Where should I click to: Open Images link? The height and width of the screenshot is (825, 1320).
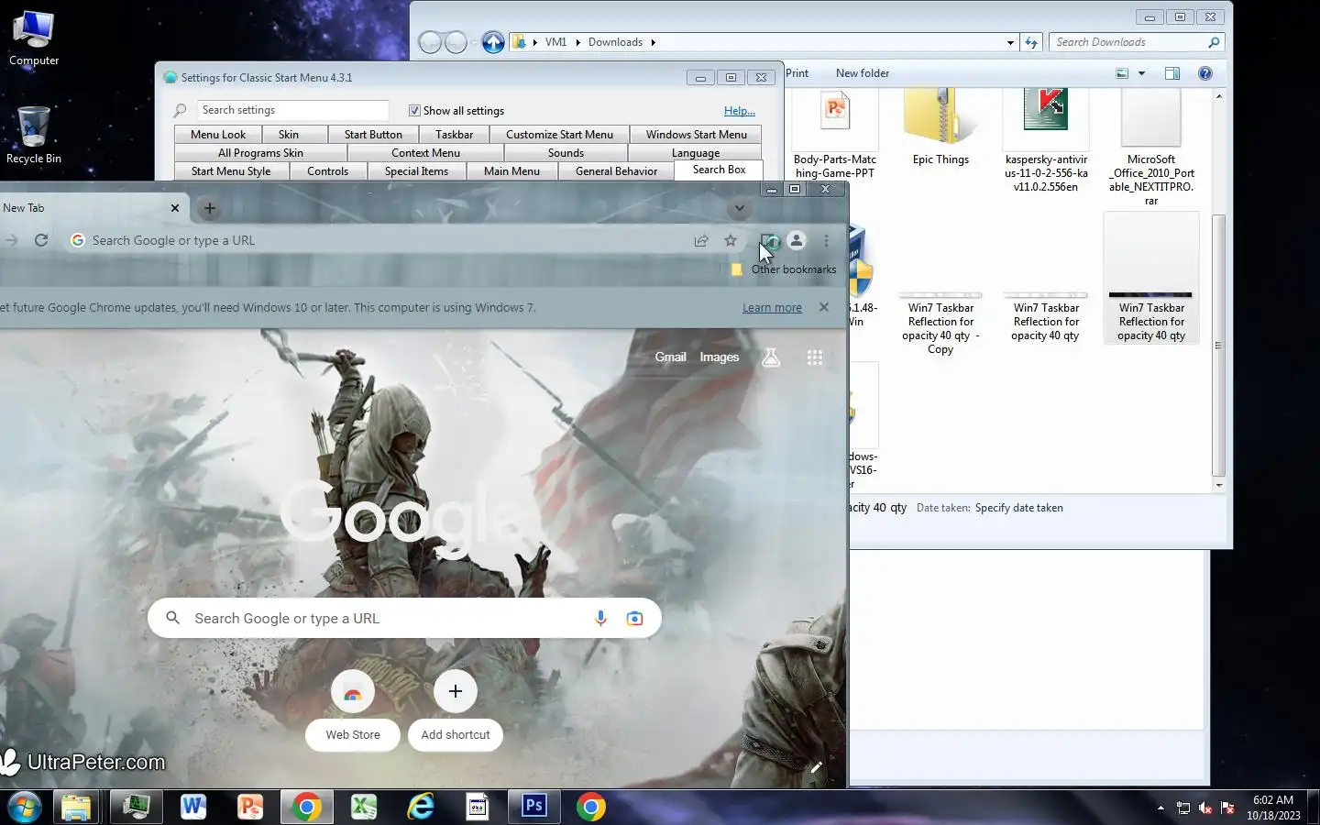point(719,357)
